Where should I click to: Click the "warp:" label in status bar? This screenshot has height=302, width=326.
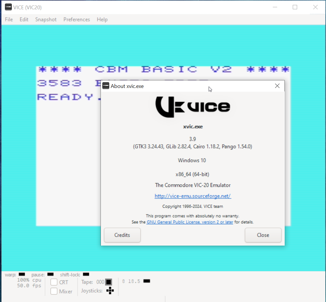(x=10, y=275)
